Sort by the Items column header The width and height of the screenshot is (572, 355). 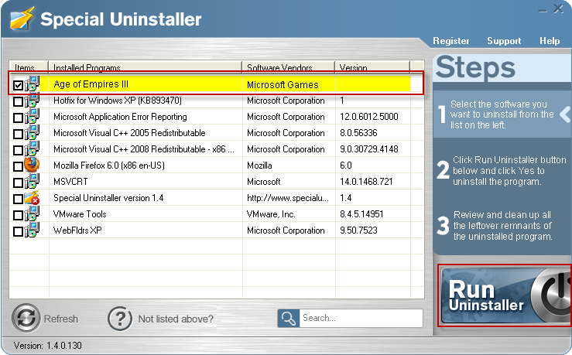(29, 67)
